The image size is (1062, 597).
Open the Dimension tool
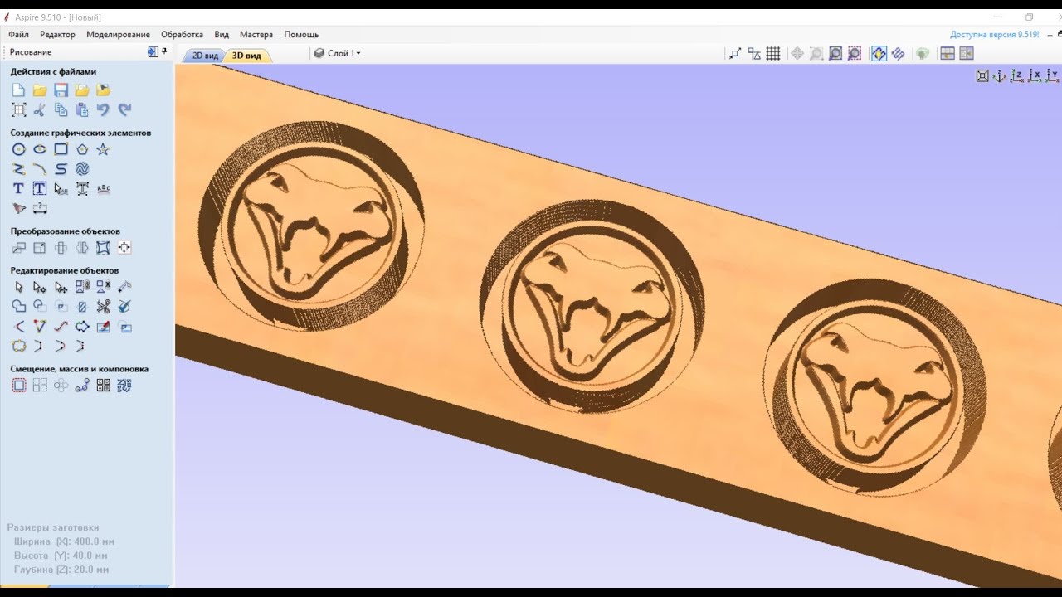40,208
